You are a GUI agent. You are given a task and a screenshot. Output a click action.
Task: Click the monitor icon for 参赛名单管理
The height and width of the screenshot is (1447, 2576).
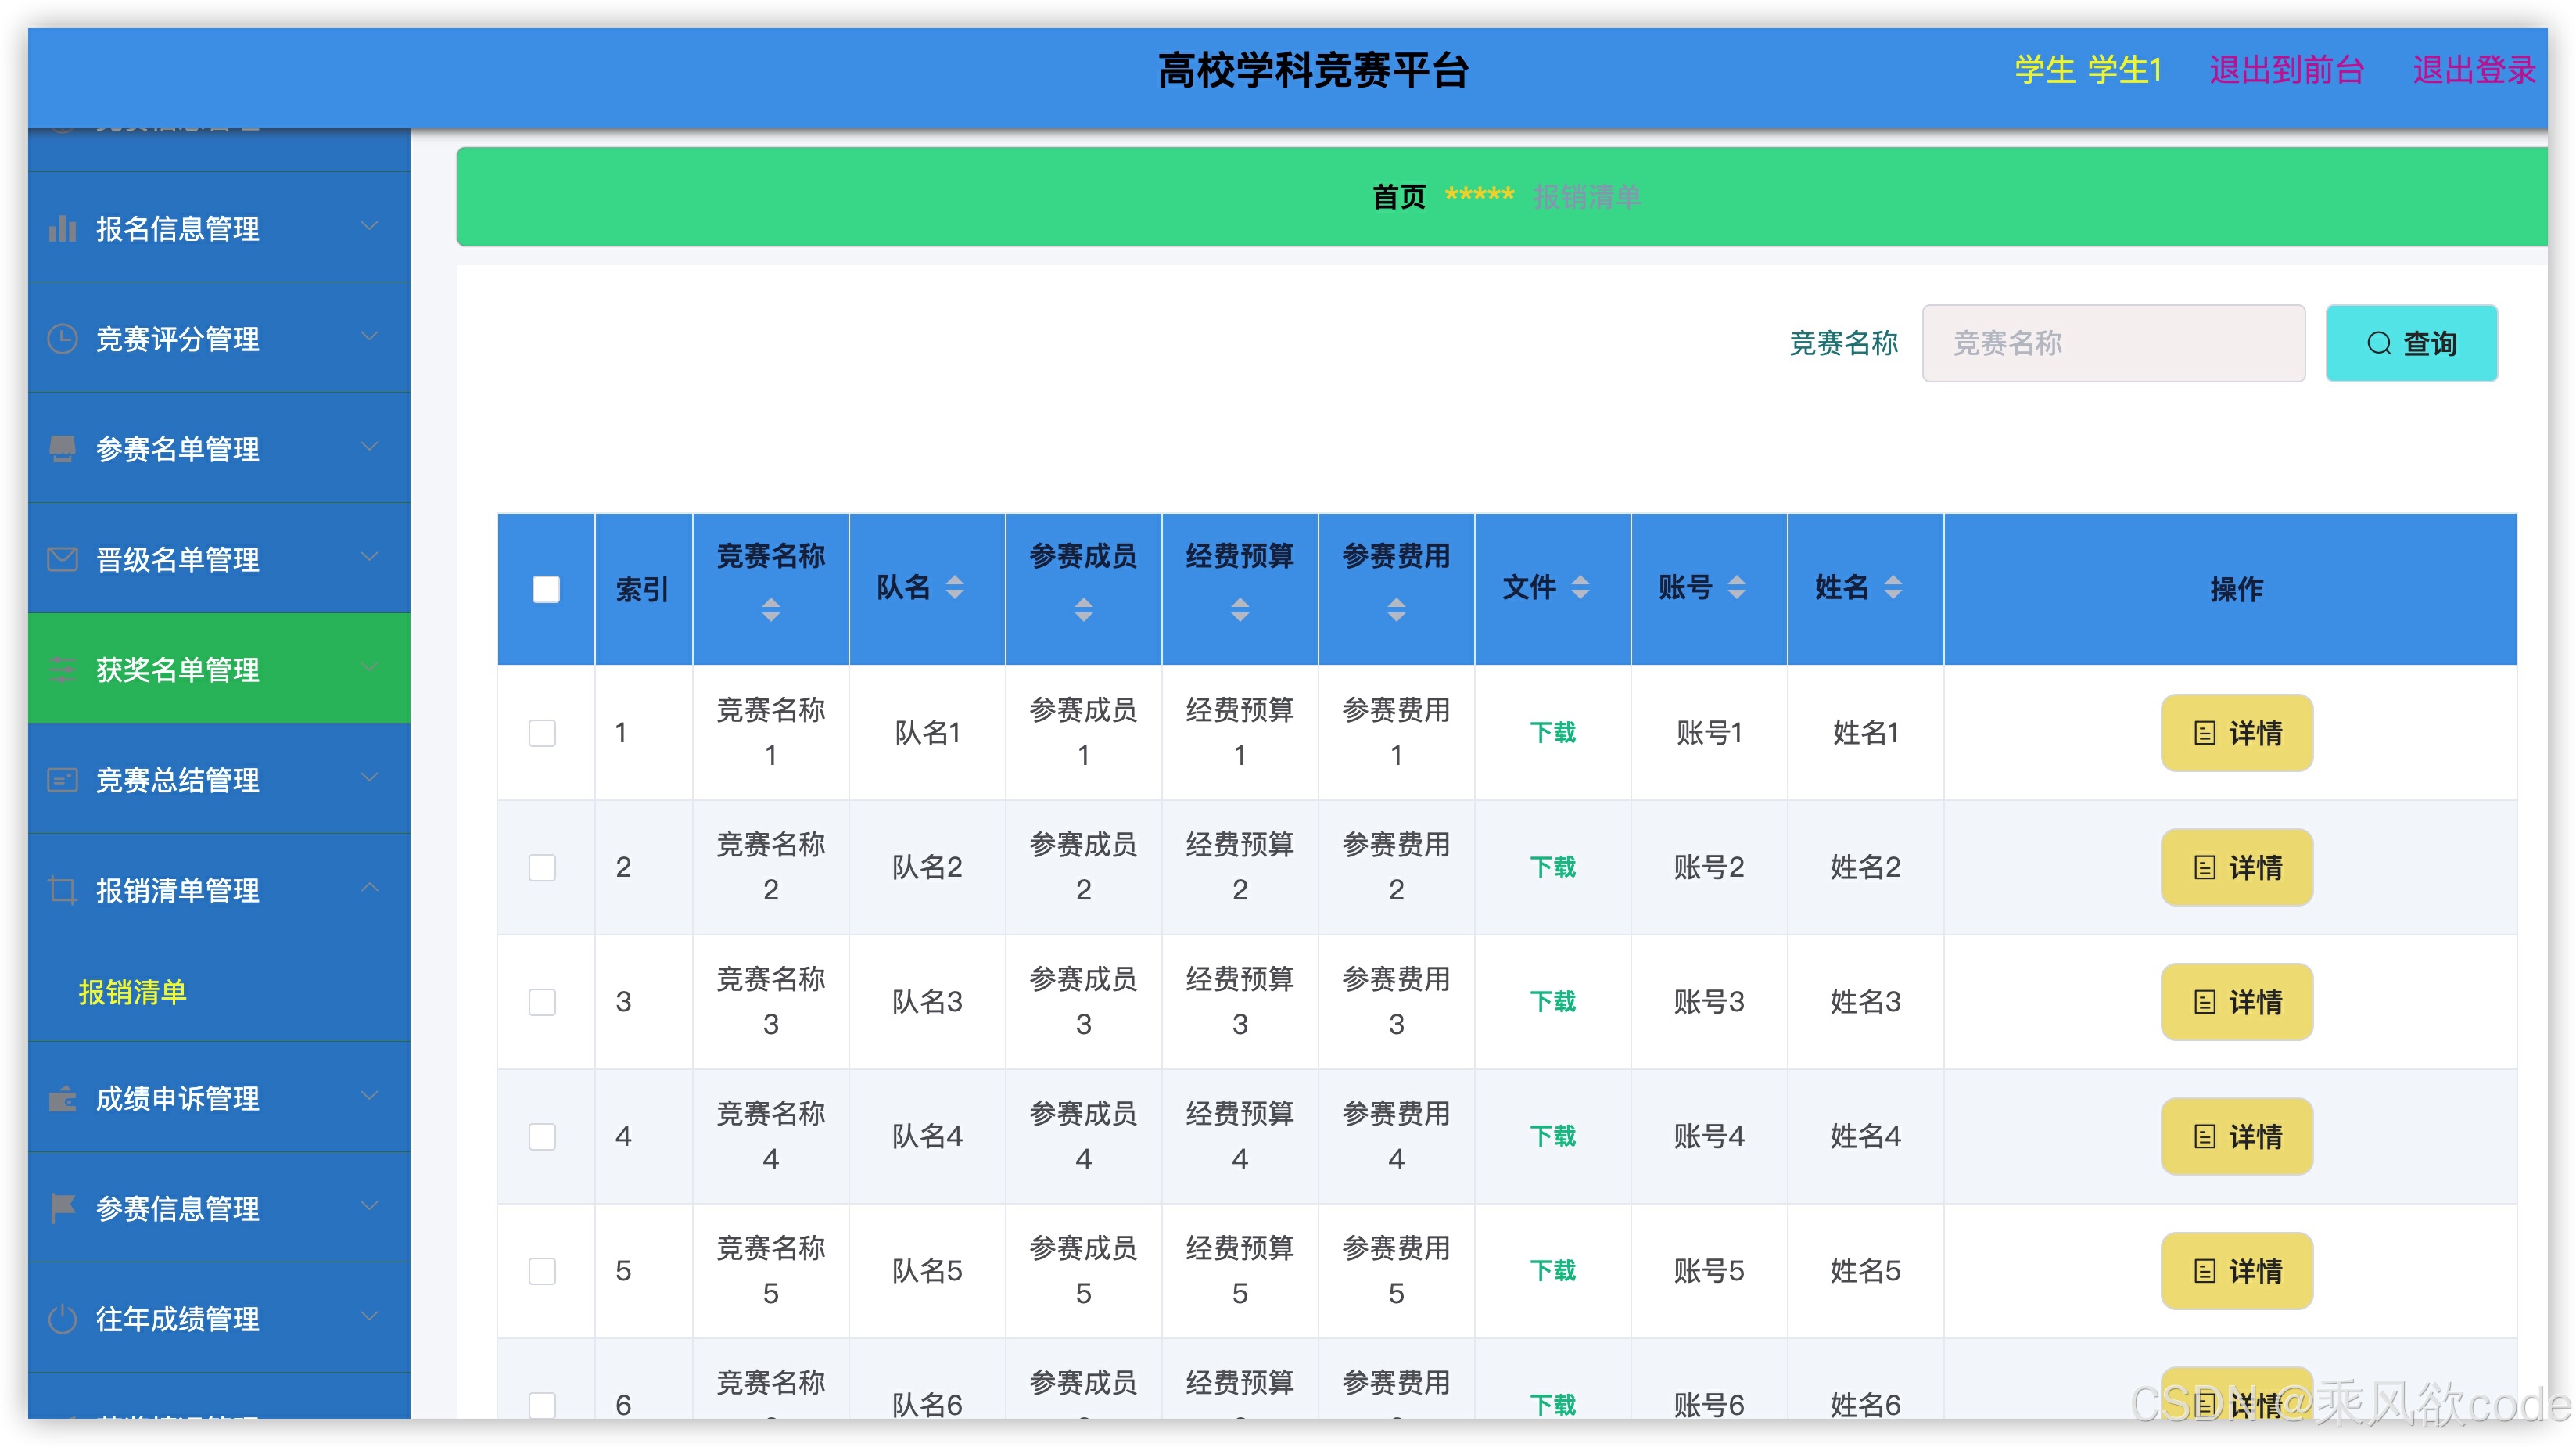pos(62,448)
